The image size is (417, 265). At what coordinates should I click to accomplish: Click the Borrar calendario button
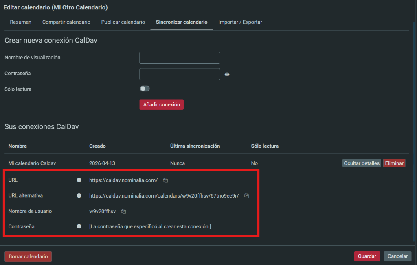pos(28,256)
